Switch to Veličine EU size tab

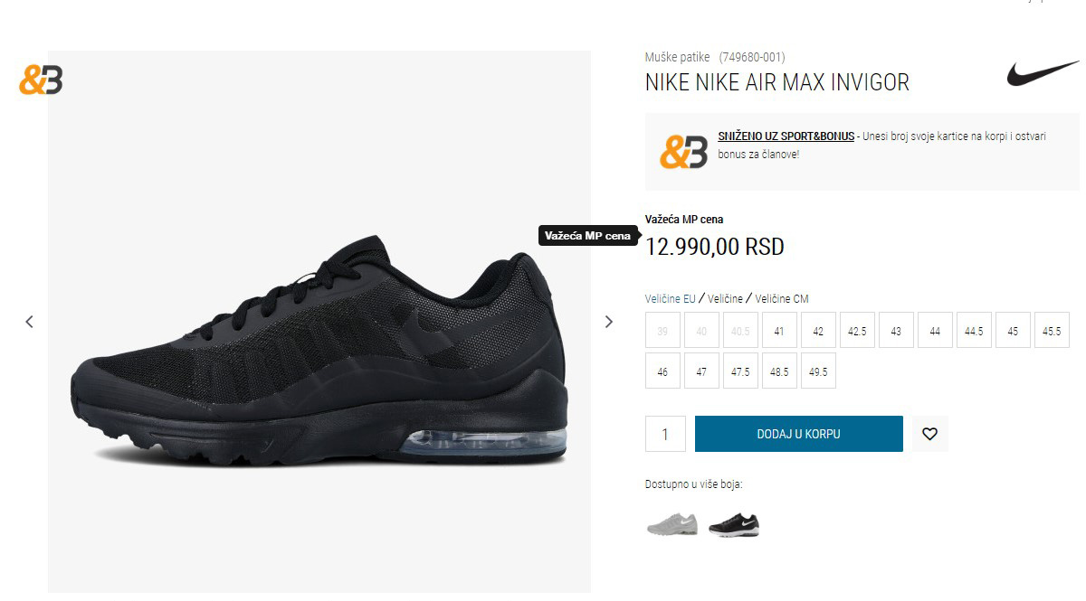click(671, 299)
